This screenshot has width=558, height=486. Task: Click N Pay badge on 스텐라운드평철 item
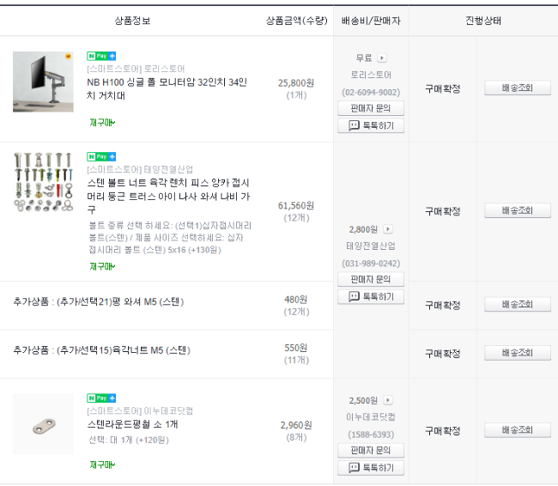point(101,398)
